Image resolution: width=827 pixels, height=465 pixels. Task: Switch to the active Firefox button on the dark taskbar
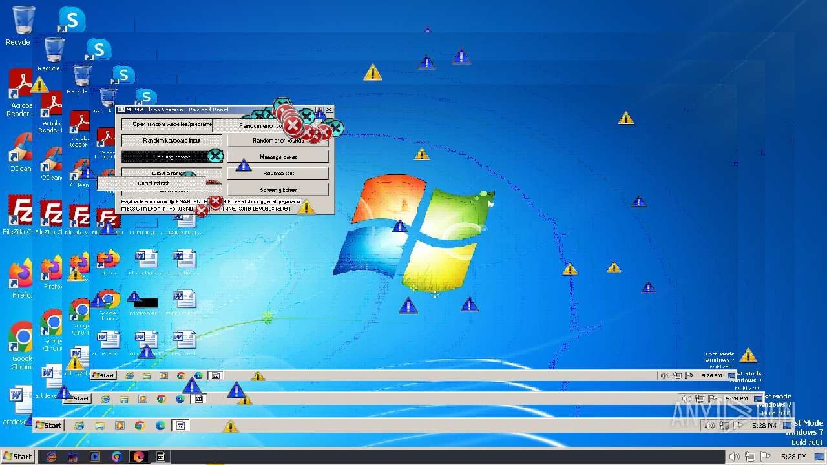[x=139, y=457]
